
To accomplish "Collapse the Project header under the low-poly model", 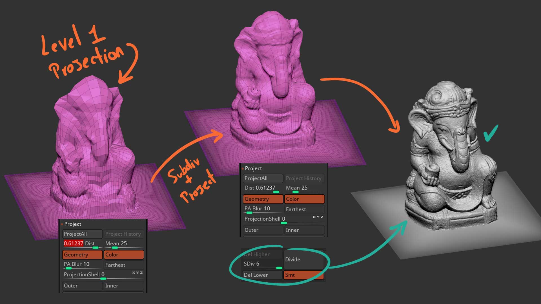I will pos(72,224).
